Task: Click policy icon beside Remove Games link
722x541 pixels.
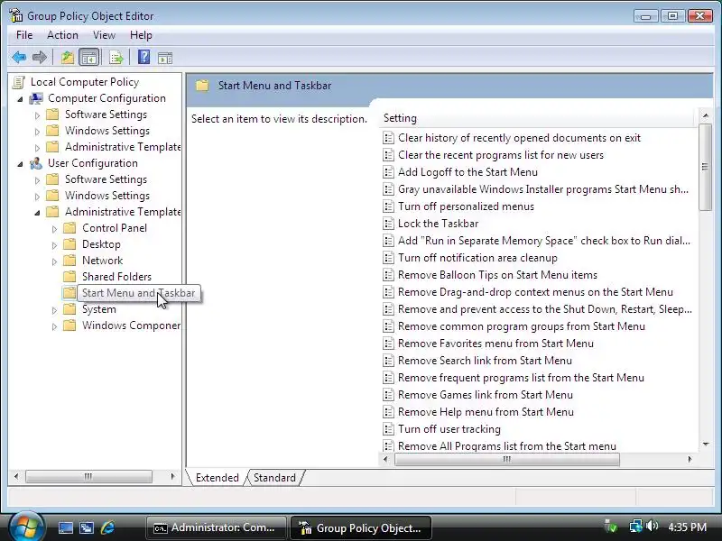Action: click(x=389, y=395)
